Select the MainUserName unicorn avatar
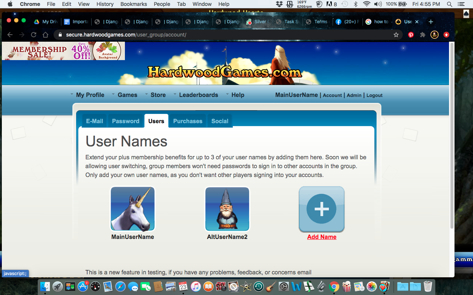This screenshot has width=473, height=295. tap(133, 209)
